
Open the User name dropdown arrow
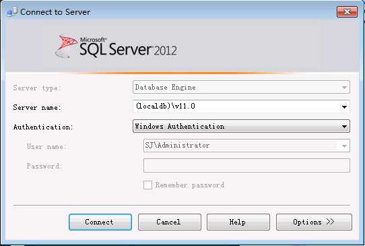[344, 146]
